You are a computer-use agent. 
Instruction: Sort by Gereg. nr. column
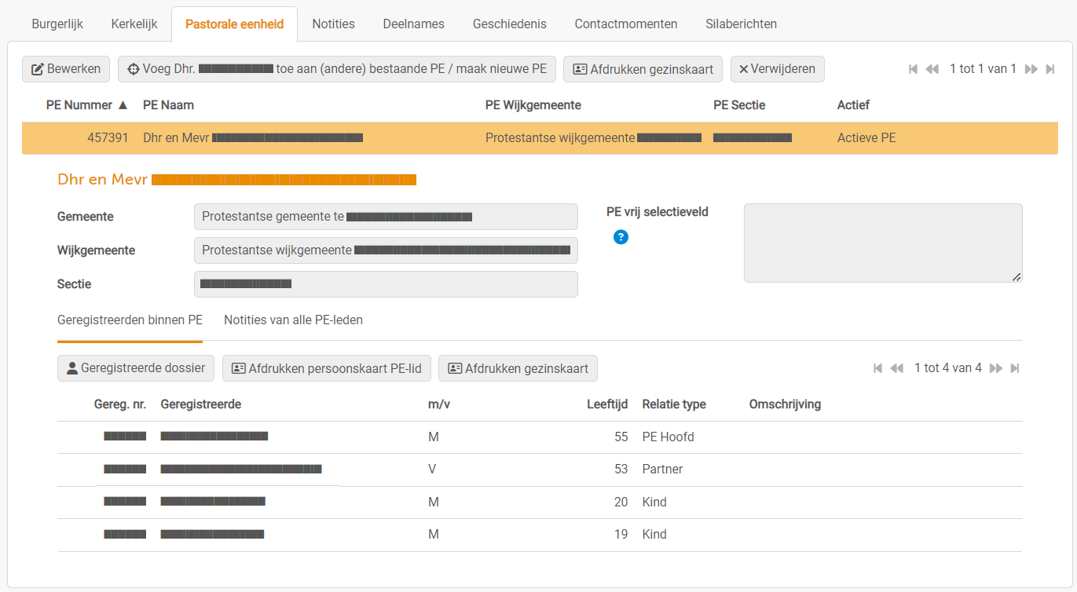point(120,404)
